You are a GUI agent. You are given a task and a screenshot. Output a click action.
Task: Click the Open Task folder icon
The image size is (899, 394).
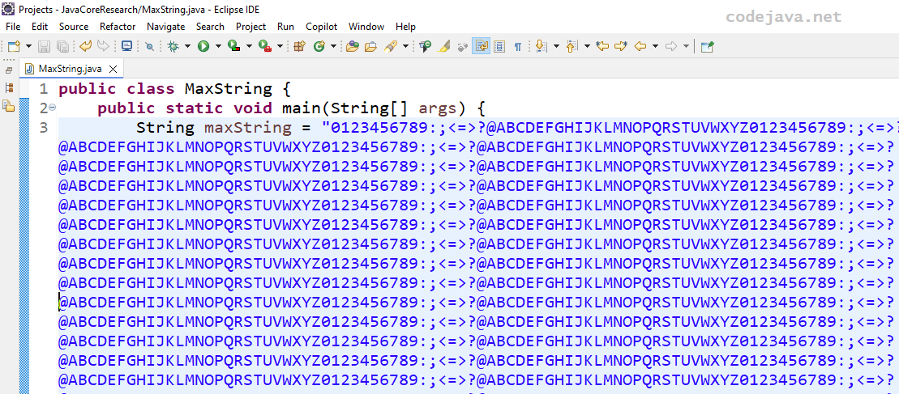tap(371, 46)
